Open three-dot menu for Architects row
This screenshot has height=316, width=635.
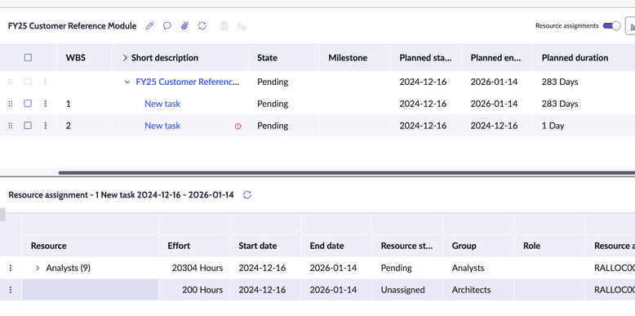tap(11, 290)
